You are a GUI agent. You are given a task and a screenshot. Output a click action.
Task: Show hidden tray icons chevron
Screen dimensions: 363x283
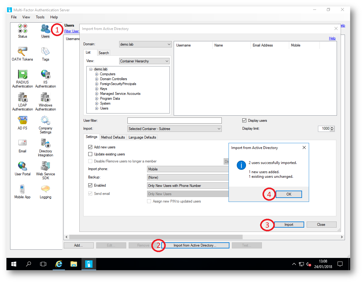click(x=294, y=264)
